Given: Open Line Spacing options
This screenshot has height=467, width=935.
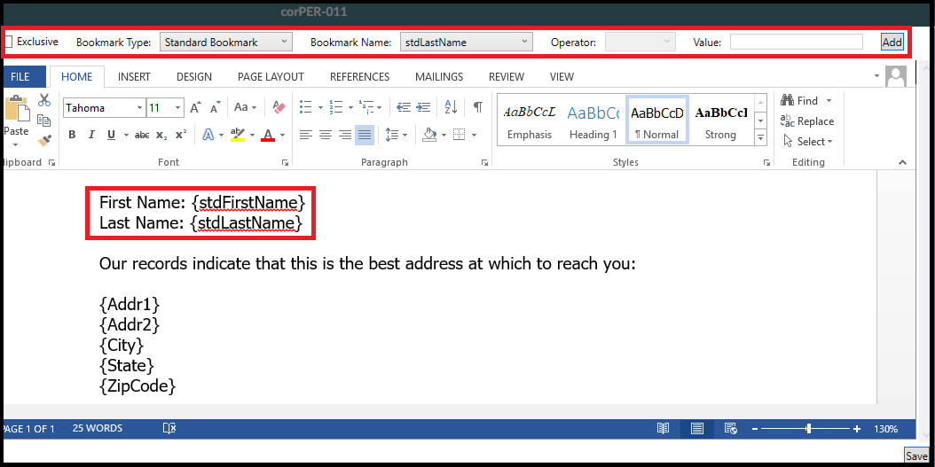Looking at the screenshot, I should [x=392, y=136].
